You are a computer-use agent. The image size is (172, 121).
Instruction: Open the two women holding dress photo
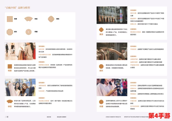(x=20, y=87)
